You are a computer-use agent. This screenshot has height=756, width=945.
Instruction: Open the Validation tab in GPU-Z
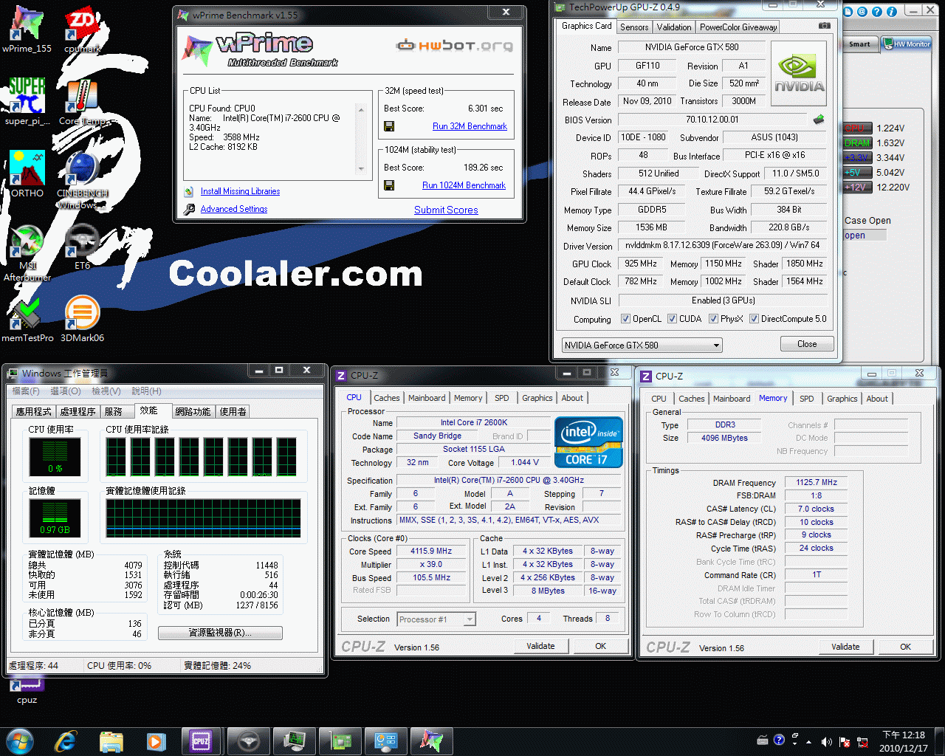click(x=674, y=27)
